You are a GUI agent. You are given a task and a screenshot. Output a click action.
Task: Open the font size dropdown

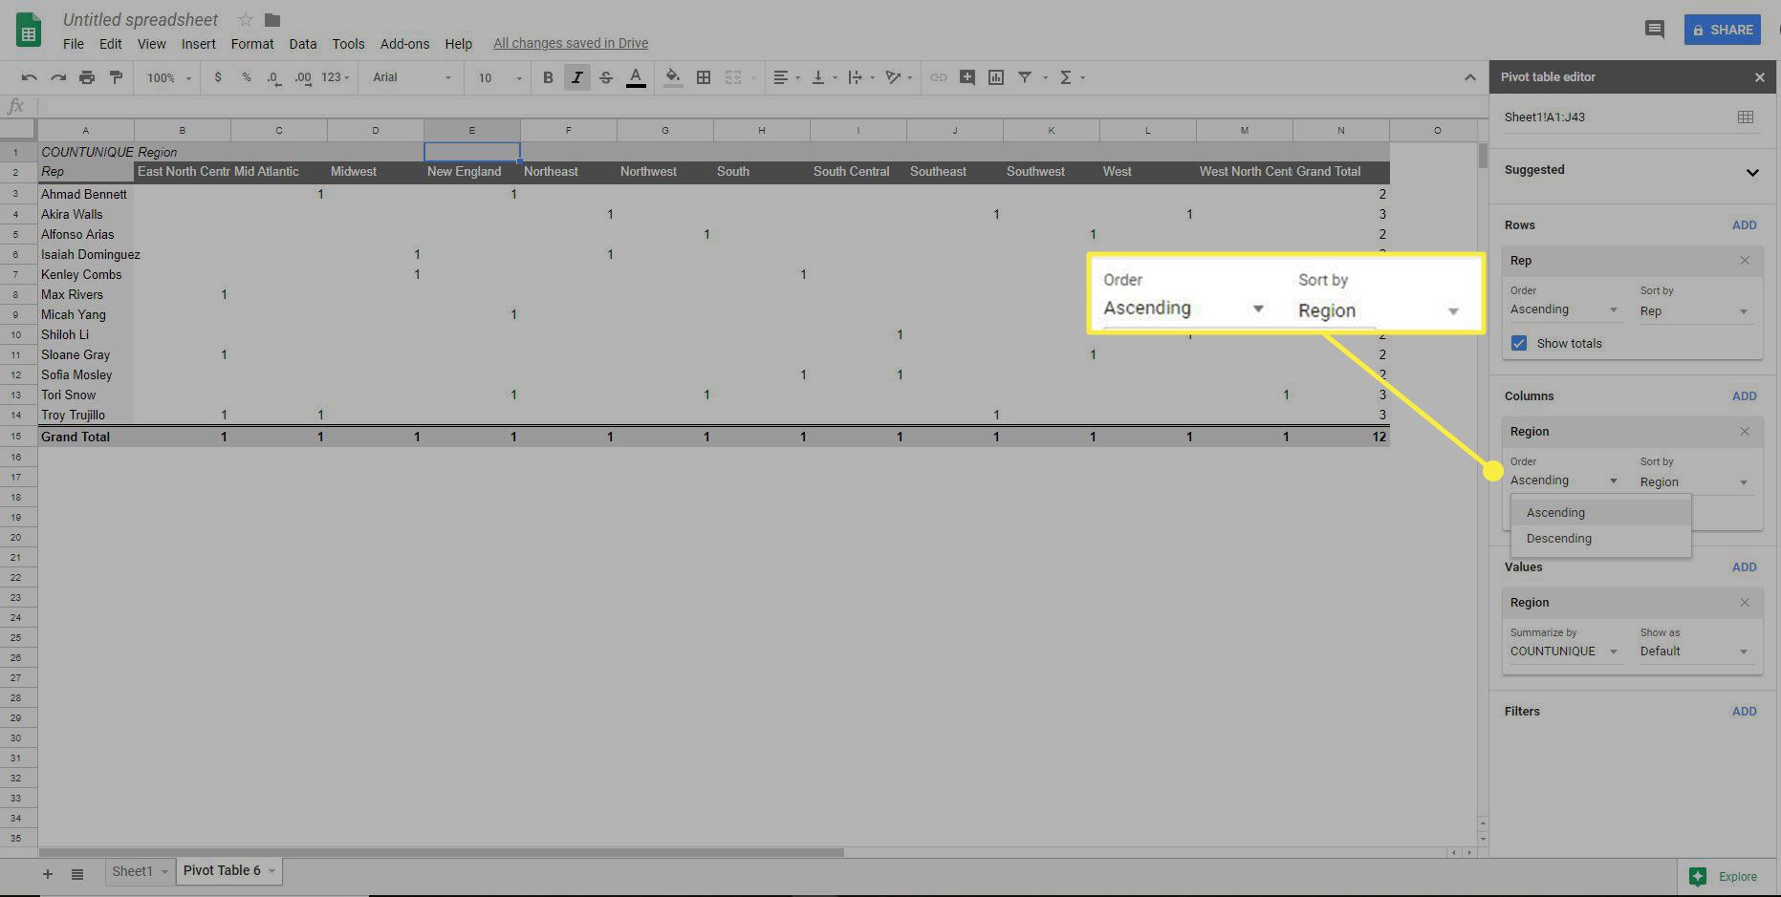(x=500, y=77)
